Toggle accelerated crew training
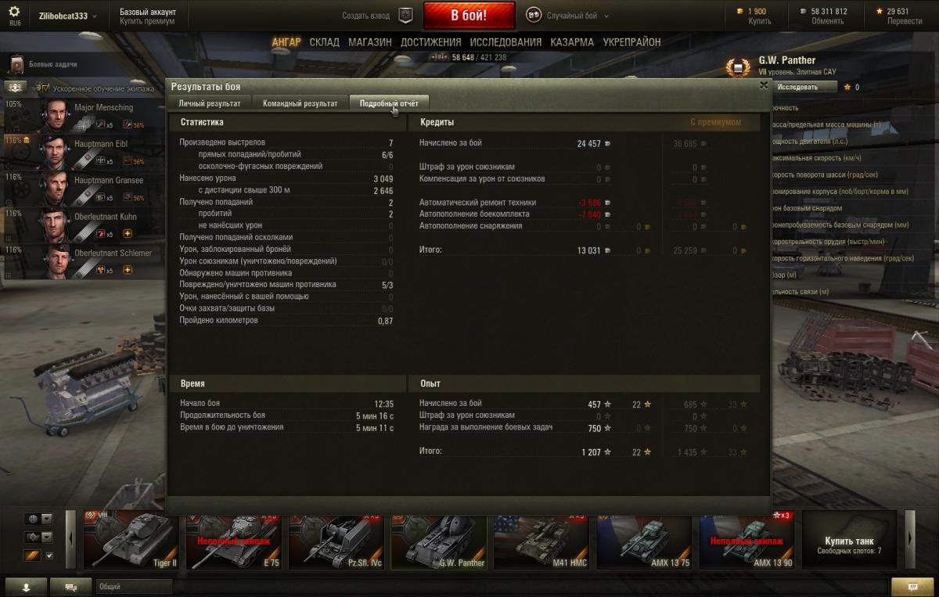The height and width of the screenshot is (597, 939). coord(16,88)
